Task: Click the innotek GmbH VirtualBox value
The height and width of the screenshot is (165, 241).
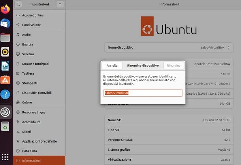Action: [x=212, y=64]
